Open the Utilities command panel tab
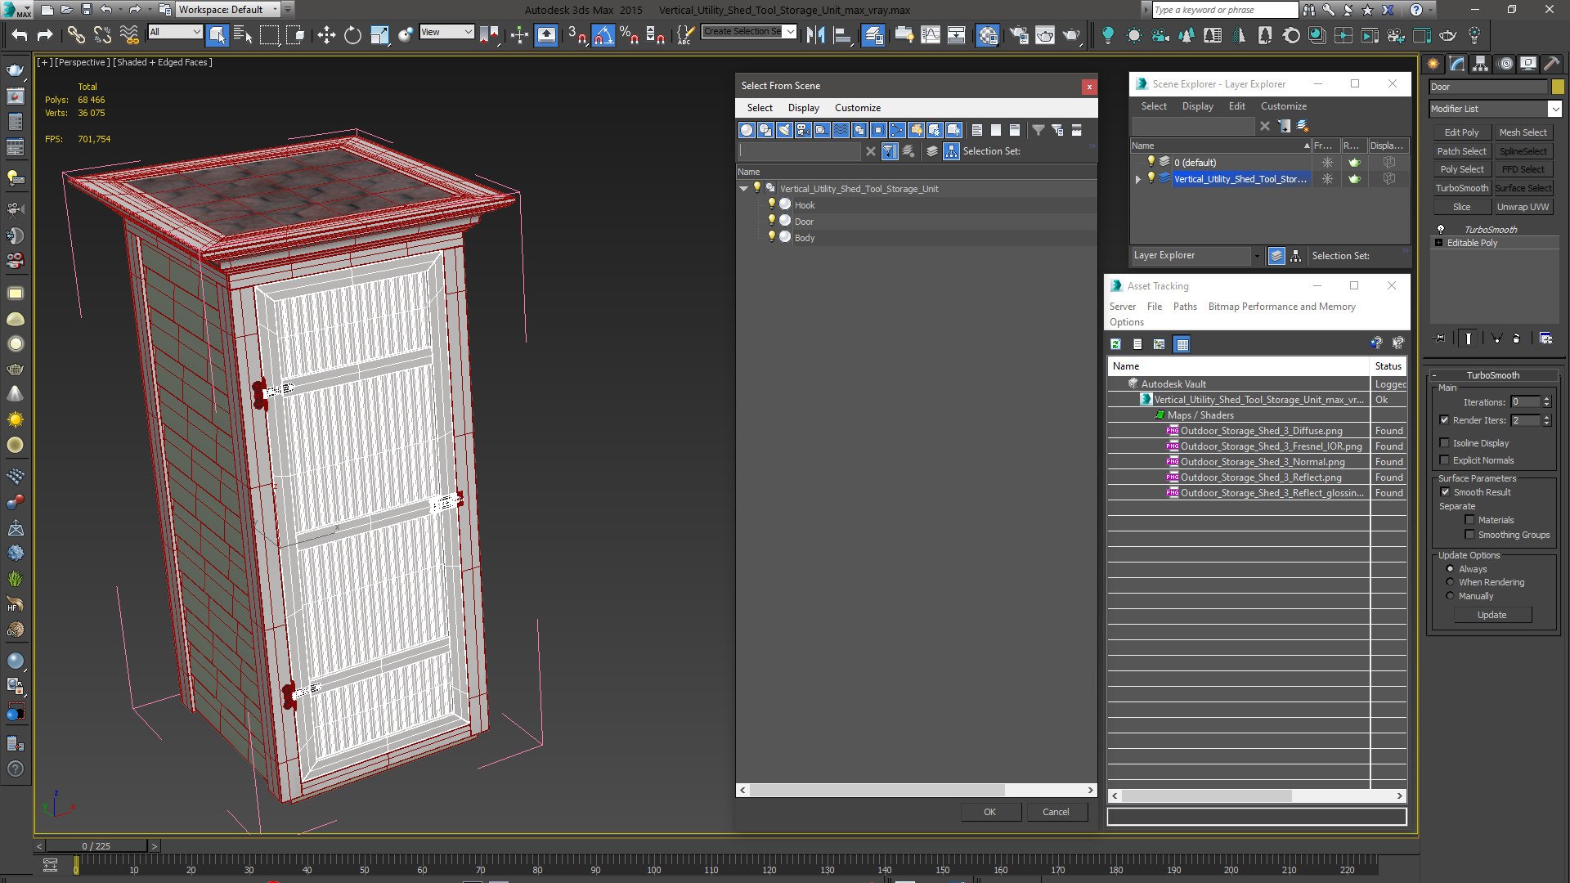The width and height of the screenshot is (1570, 883). 1551,64
